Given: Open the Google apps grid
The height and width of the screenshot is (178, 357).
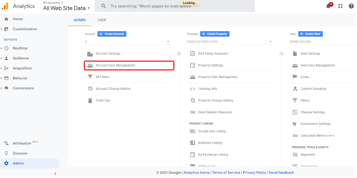Looking at the screenshot, I should 340,6.
